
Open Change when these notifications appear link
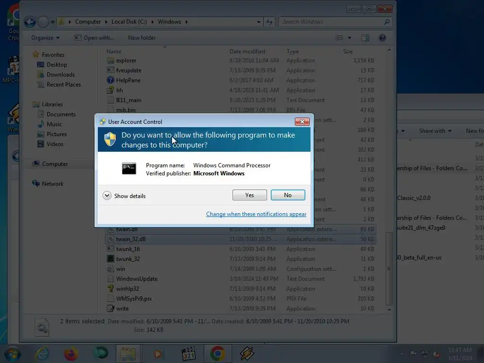256,214
